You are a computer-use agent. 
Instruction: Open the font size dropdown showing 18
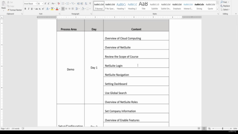tap(42, 4)
